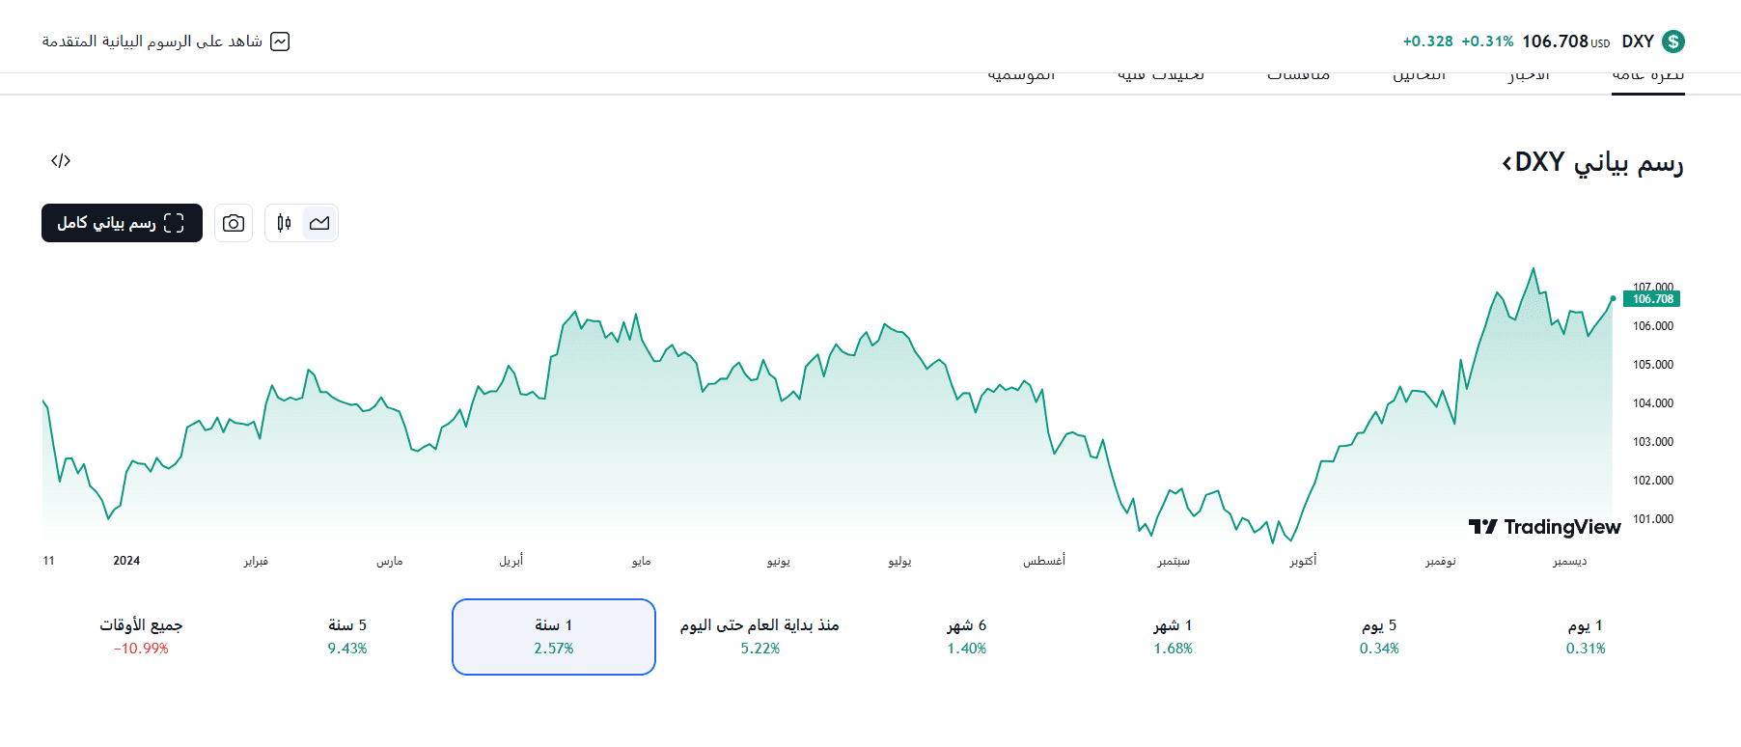Viewport: 1741px width, 747px height.
Task: Click the 106.708 USD price in header
Action: coord(1565,41)
